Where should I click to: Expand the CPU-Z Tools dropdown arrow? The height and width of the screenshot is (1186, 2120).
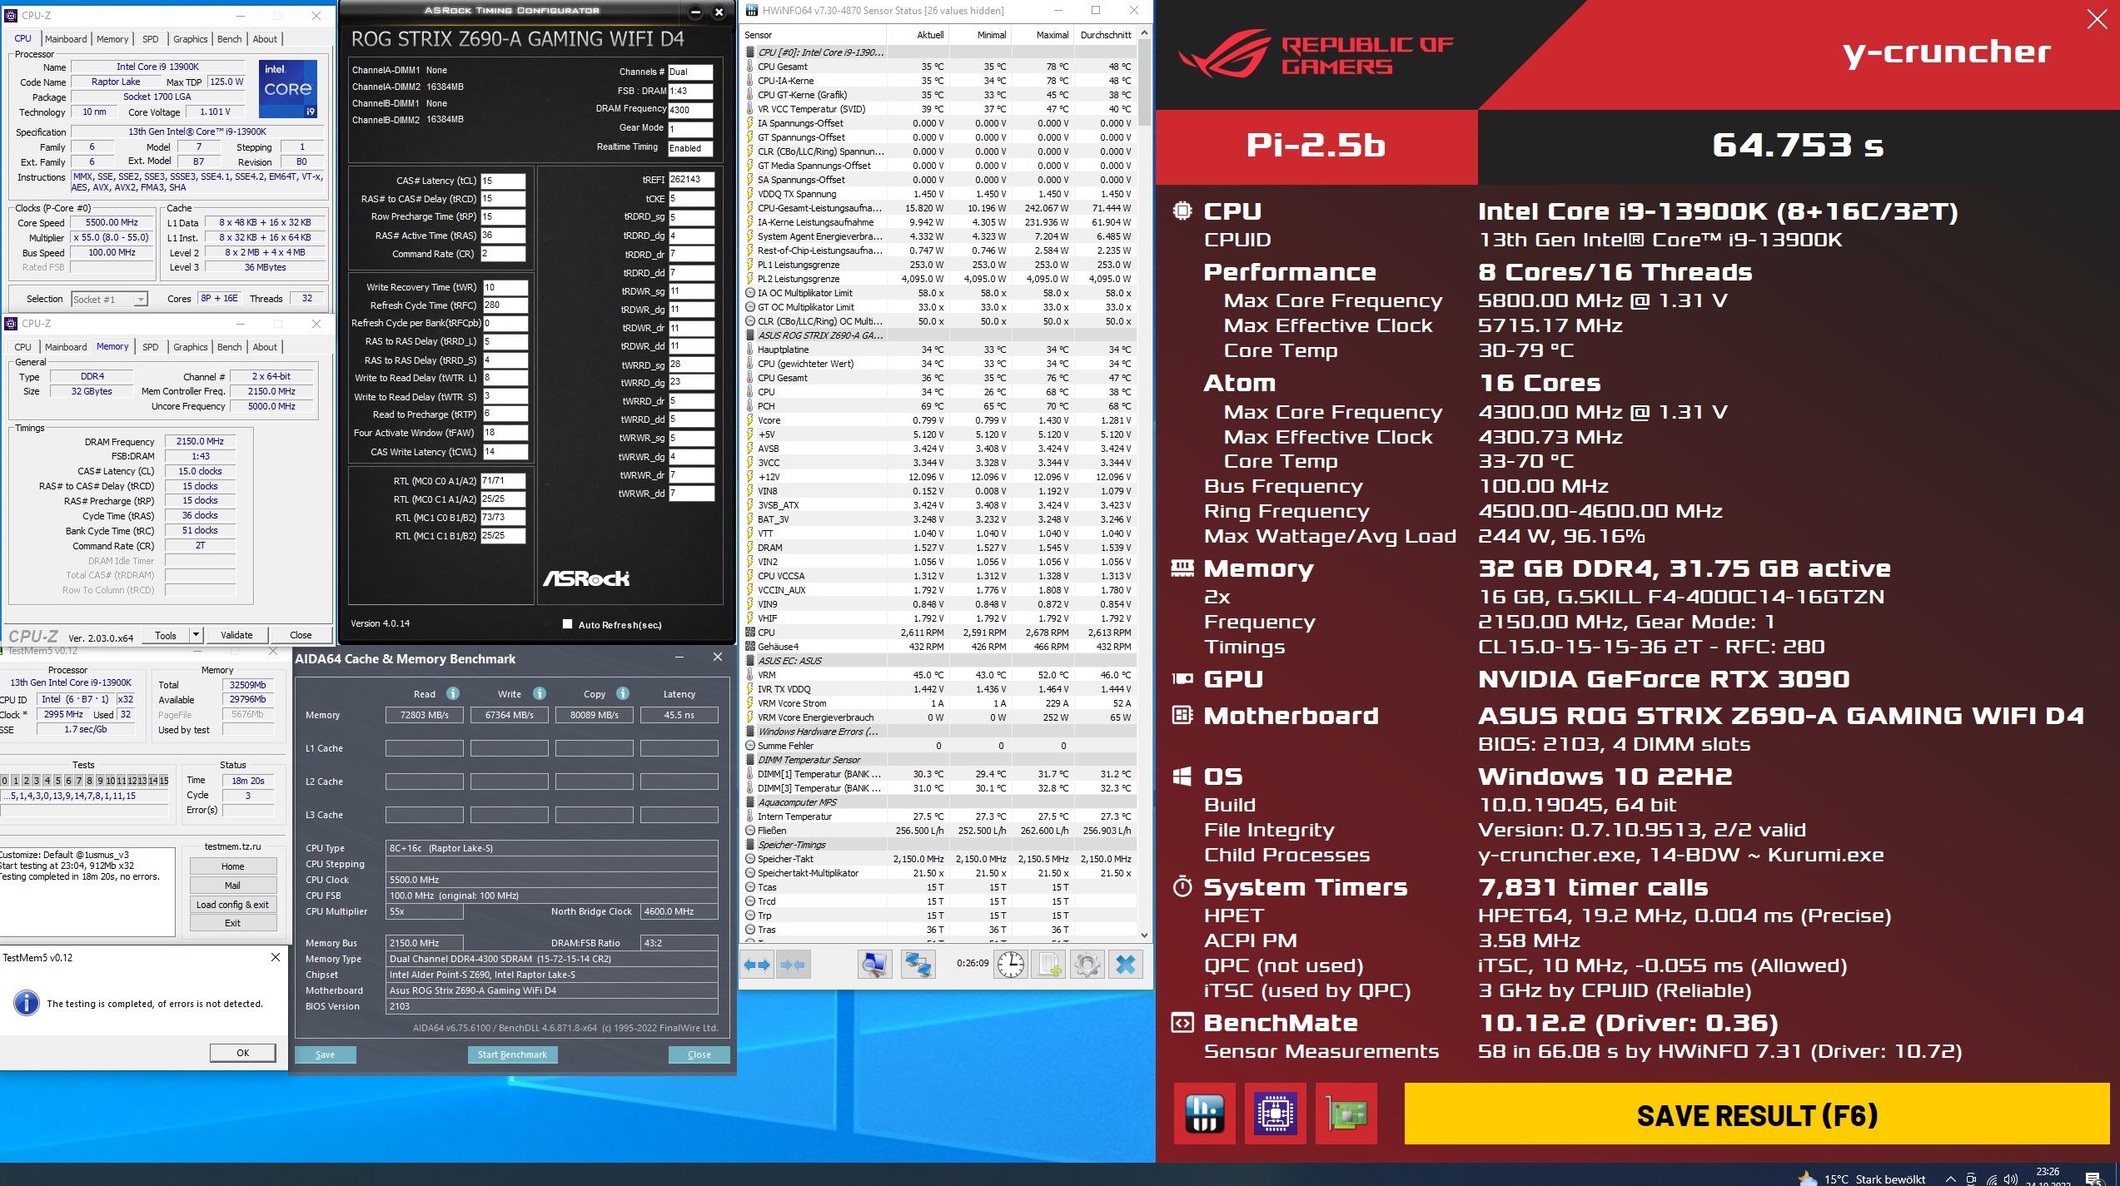coord(195,635)
